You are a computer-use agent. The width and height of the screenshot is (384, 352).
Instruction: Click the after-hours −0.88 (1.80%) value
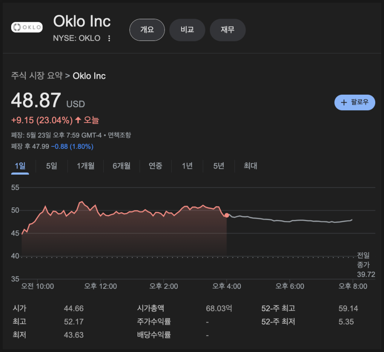72,146
